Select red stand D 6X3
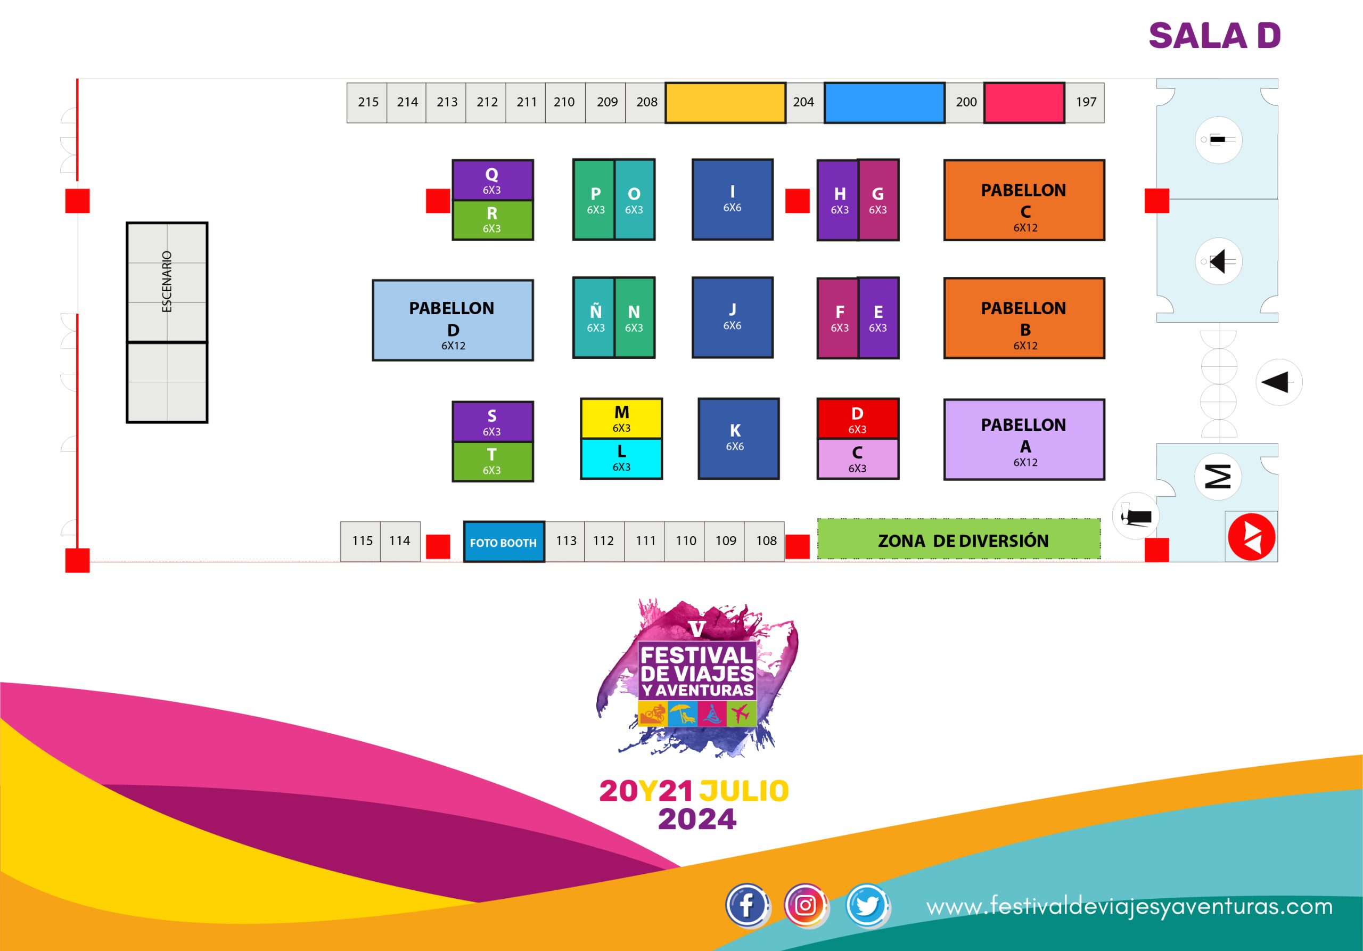 [858, 419]
